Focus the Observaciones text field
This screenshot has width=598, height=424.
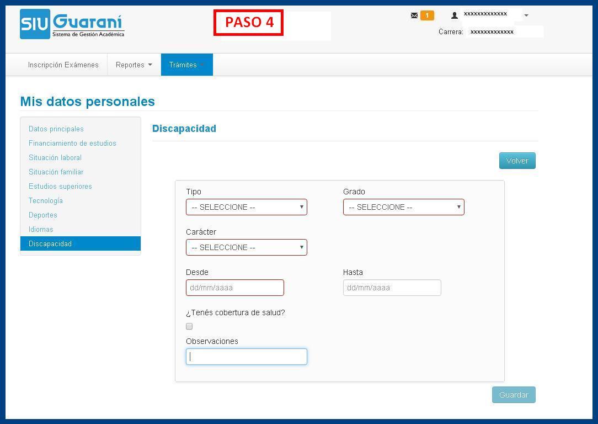246,357
